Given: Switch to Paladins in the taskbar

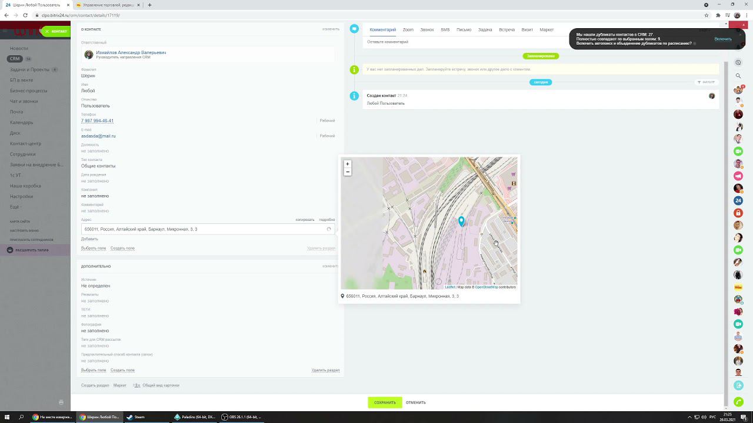Looking at the screenshot, I should 195,417.
